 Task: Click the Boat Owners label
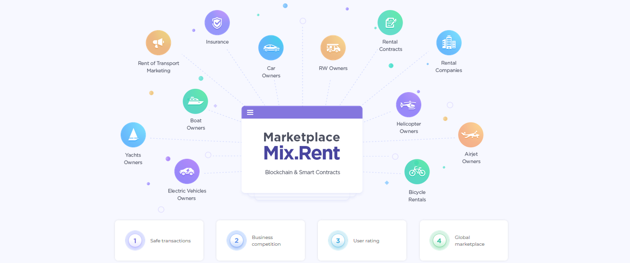[196, 124]
